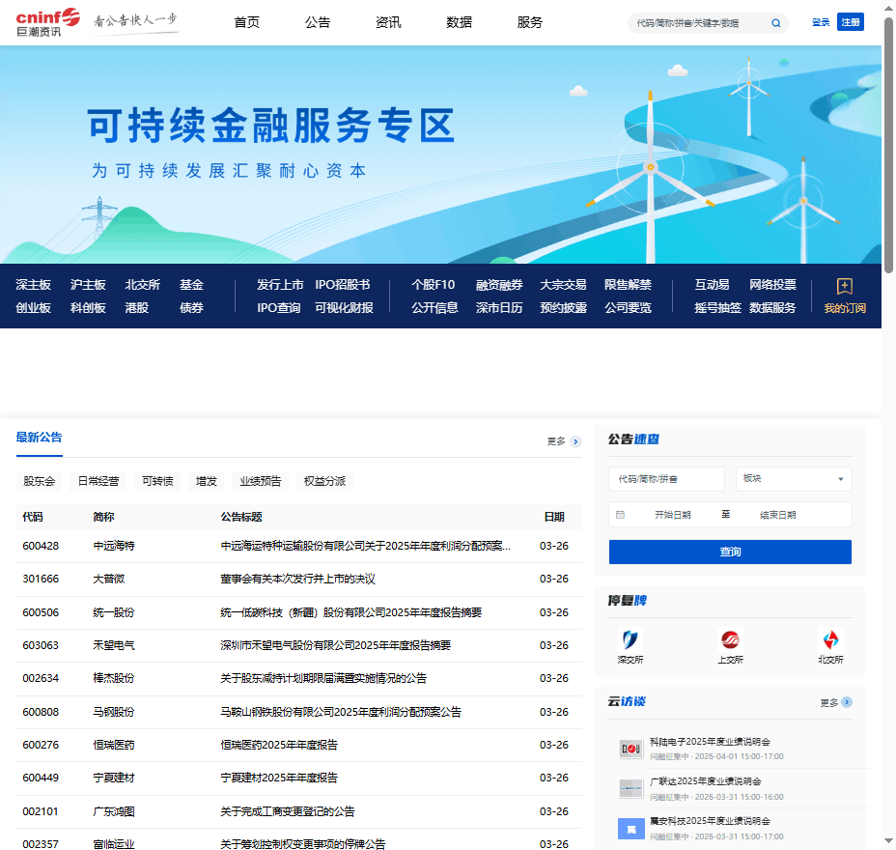Screen dimensions: 896x850
Task: Open the 板块 sector dropdown
Action: (793, 478)
